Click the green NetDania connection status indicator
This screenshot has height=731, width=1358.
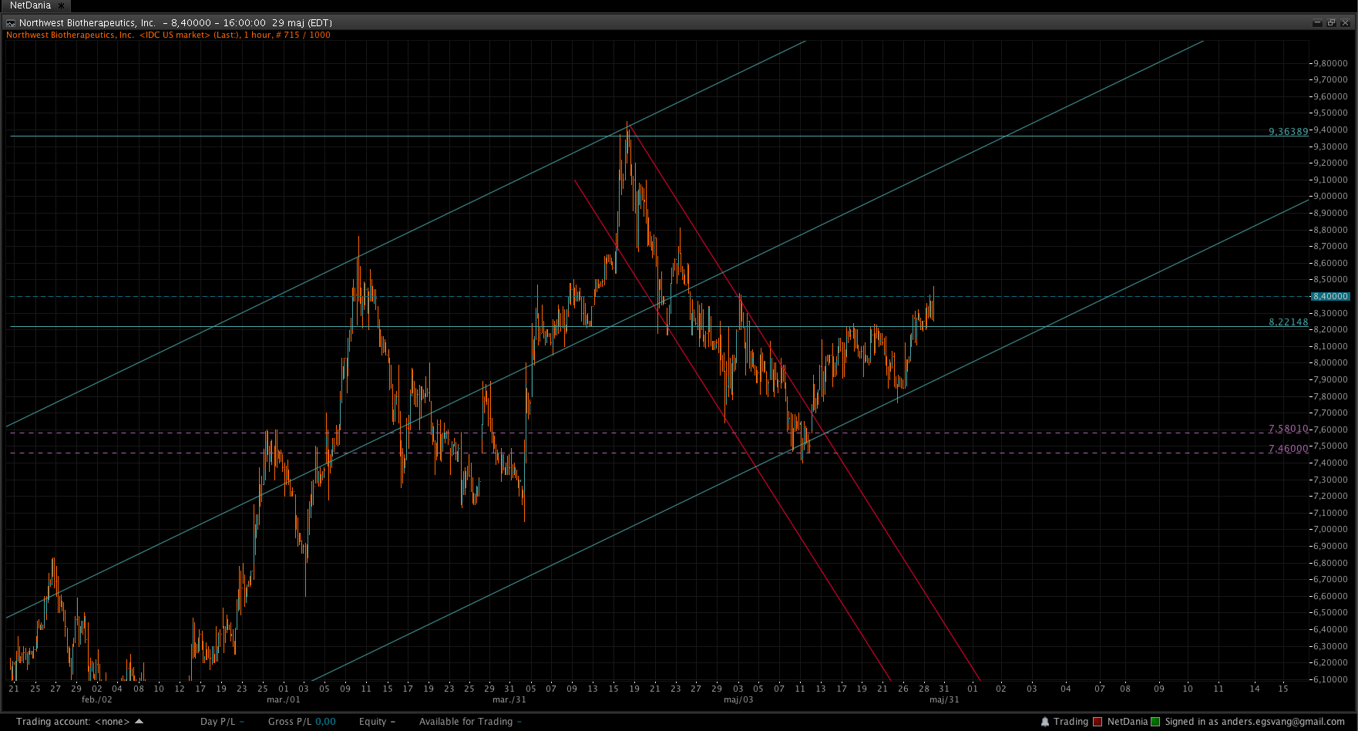pyautogui.click(x=1155, y=722)
